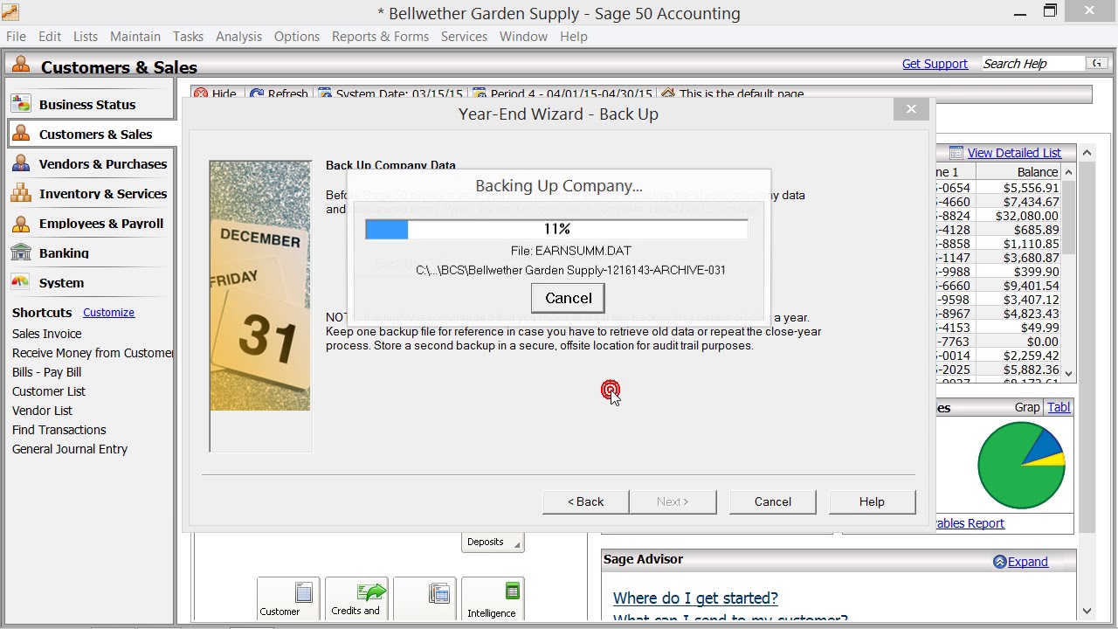Close the Year-End Wizard dialog

tap(911, 109)
